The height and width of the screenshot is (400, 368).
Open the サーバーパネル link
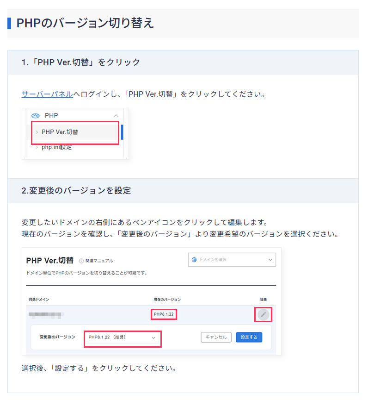[x=47, y=94]
